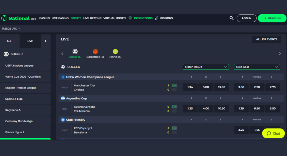The height and width of the screenshot is (156, 287).
Task: Select the Basketball (4) sport icon
Action: [x=95, y=51]
